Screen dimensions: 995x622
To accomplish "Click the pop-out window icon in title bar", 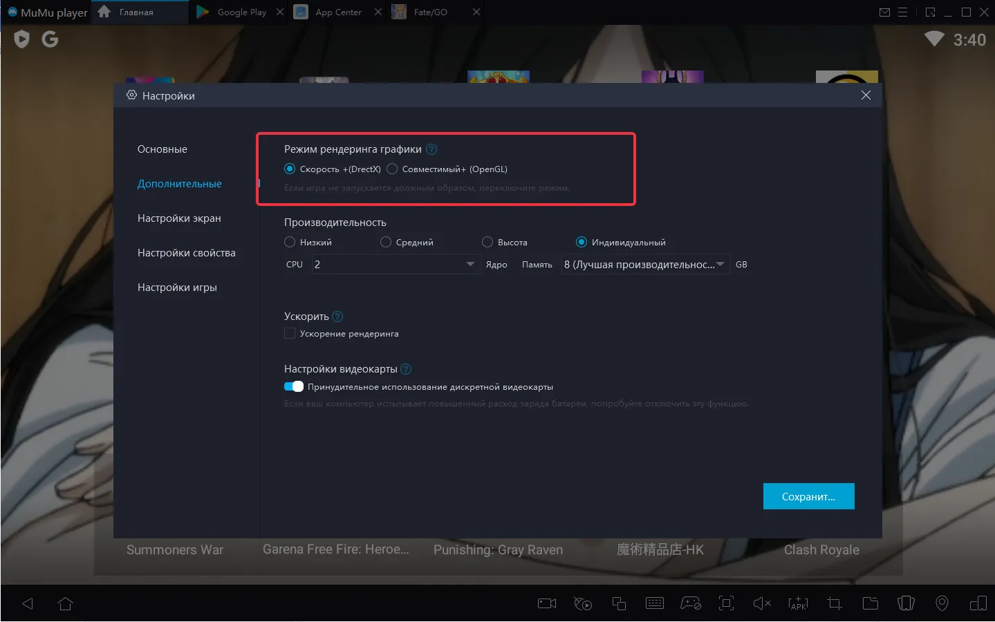I will coord(930,12).
